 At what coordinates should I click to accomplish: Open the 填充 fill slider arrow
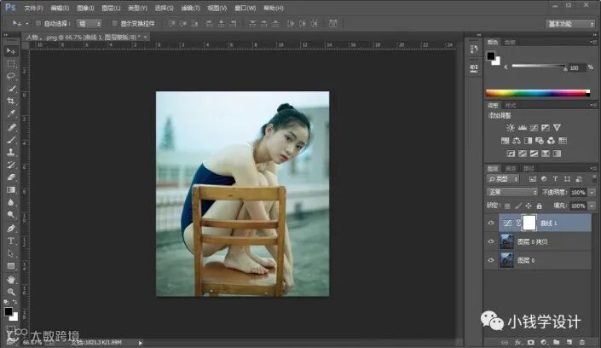click(592, 206)
